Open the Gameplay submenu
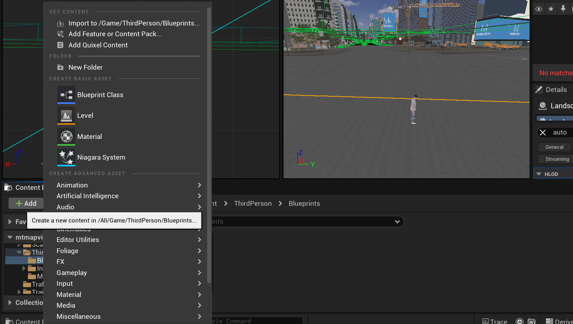Viewport: 573px width, 324px height. click(x=128, y=273)
